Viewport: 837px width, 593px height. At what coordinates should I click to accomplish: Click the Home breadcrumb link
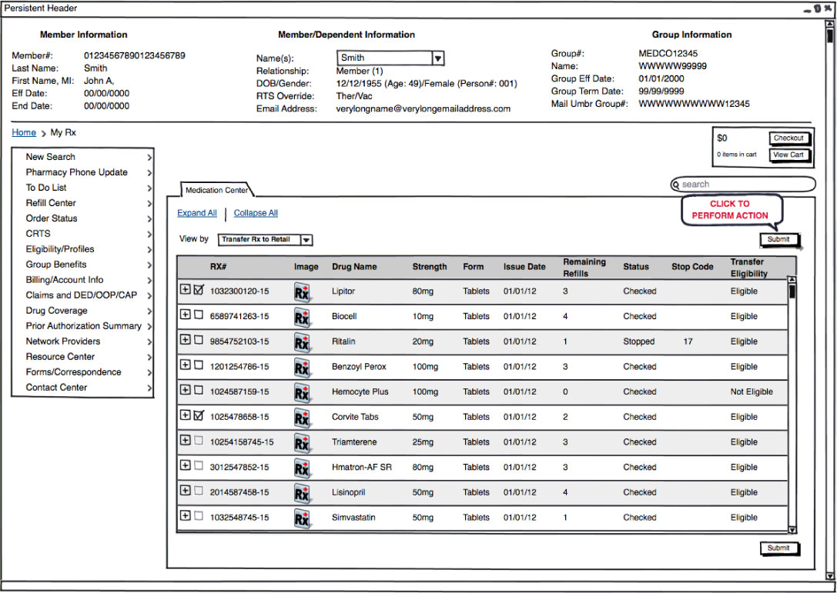coord(24,133)
